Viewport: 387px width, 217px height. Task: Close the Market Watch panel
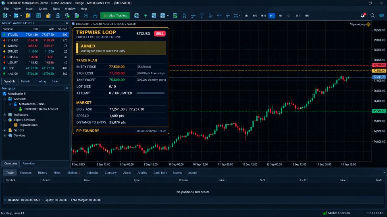67,23
